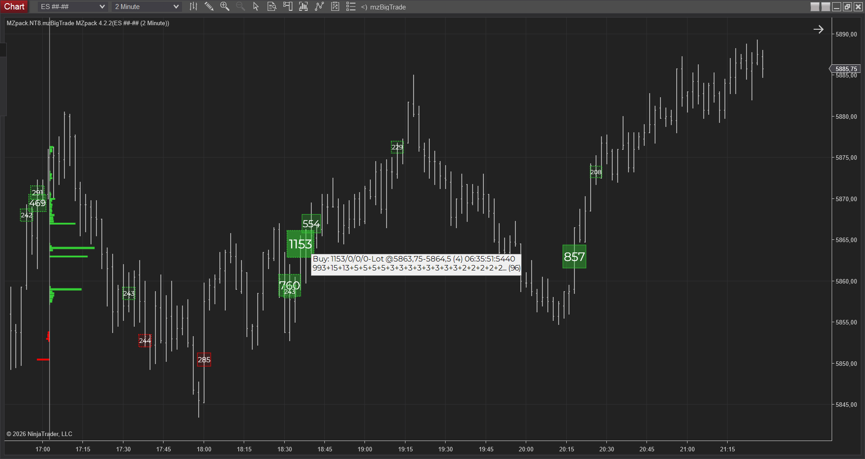The image size is (865, 459).
Task: Click the 17:00 time axis label
Action: point(43,449)
